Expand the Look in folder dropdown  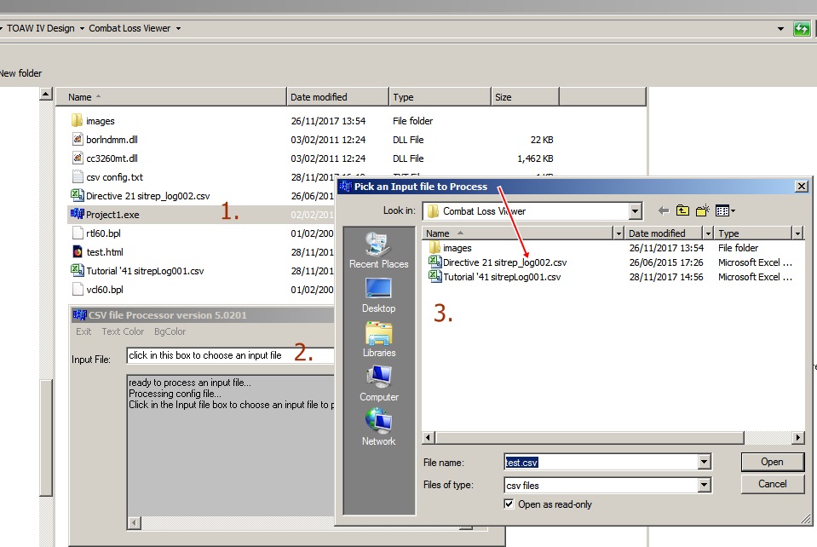635,211
